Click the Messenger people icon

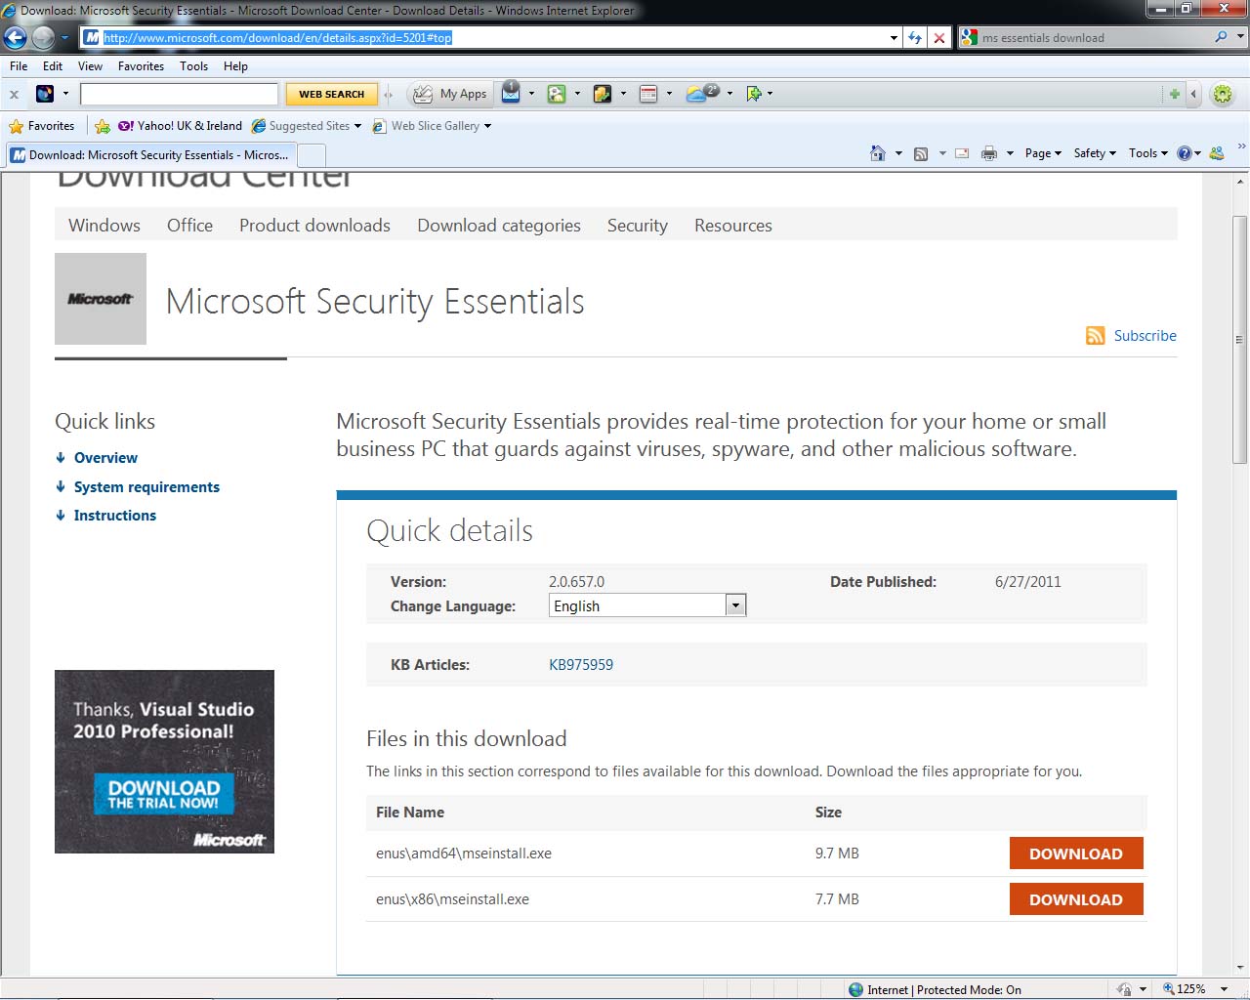pyautogui.click(x=1217, y=153)
